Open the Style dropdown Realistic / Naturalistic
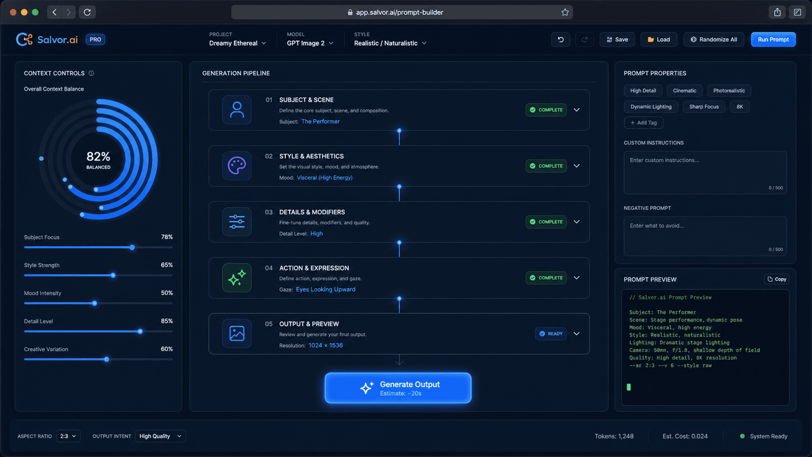The image size is (812, 457). pyautogui.click(x=390, y=43)
